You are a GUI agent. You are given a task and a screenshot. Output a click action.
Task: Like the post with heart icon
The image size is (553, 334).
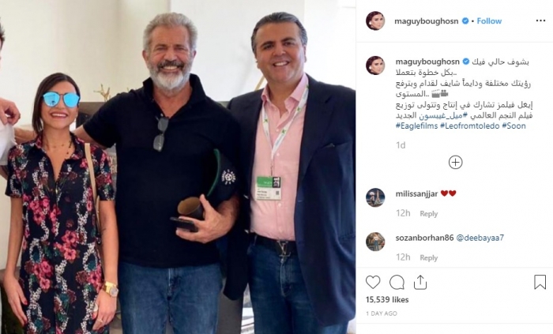point(373,282)
